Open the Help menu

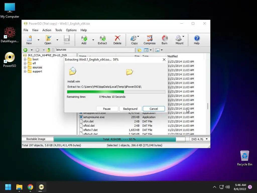pos(84,30)
